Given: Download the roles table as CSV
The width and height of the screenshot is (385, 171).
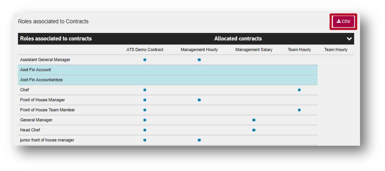Looking at the screenshot, I should (343, 22).
